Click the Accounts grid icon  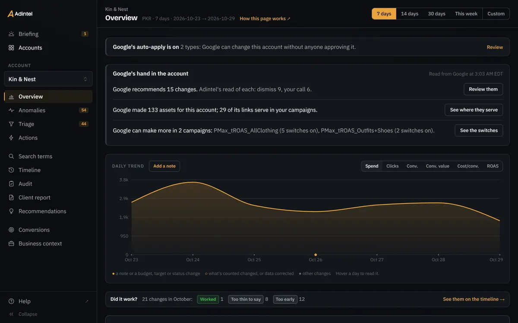11,48
